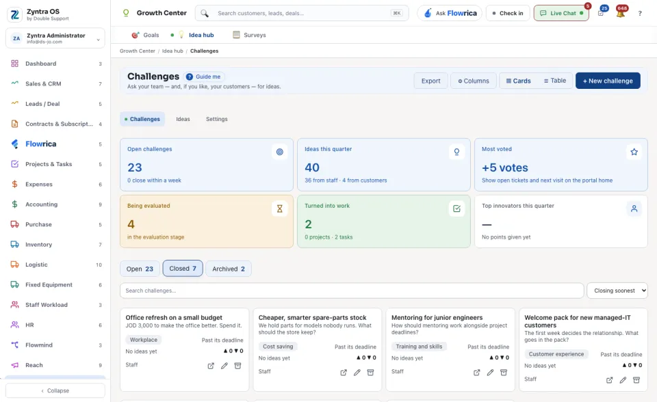This screenshot has width=657, height=402.
Task: Open the Inventory module
Action: [55, 245]
